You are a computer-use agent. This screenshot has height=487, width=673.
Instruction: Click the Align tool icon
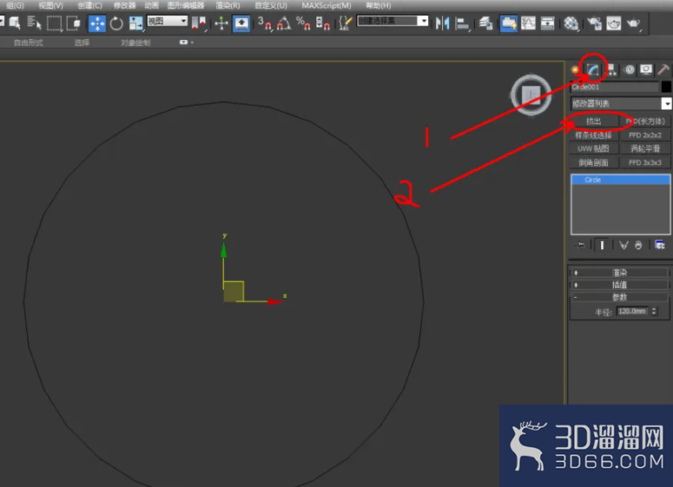point(462,23)
